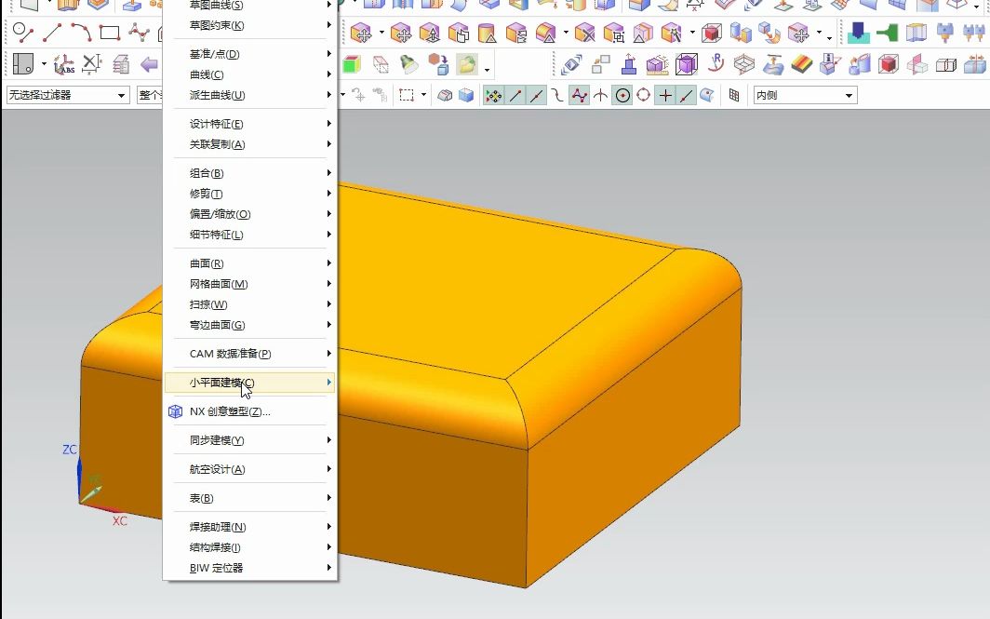The image size is (990, 619).
Task: Click the teal back arrow icon
Action: [x=149, y=63]
